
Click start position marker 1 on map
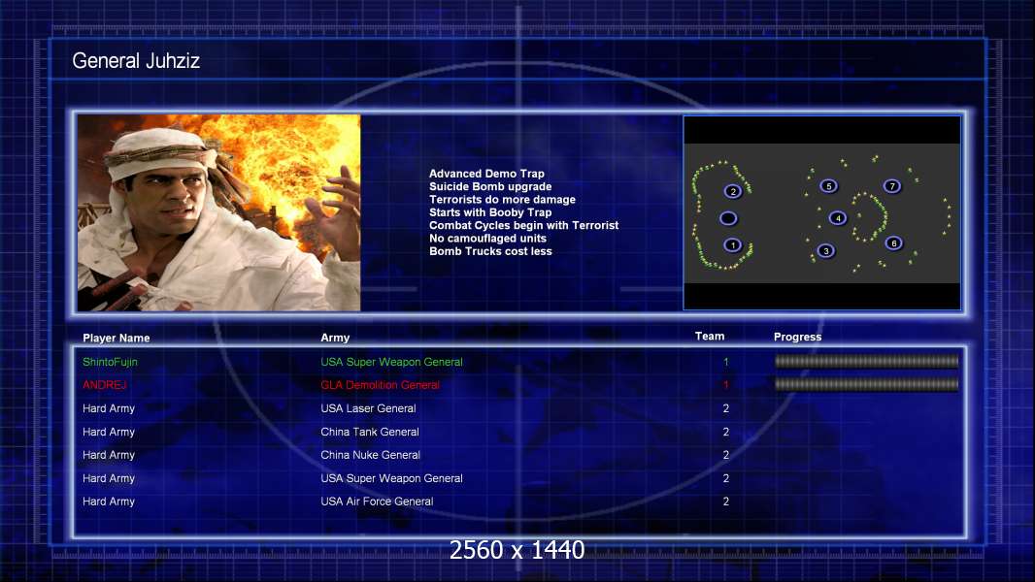[x=732, y=245]
